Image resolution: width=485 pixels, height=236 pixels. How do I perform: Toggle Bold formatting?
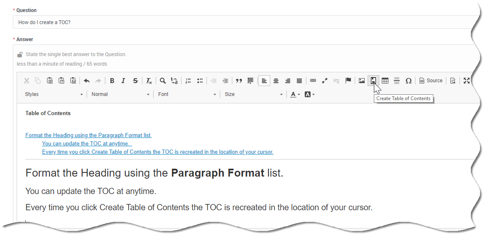click(x=112, y=81)
